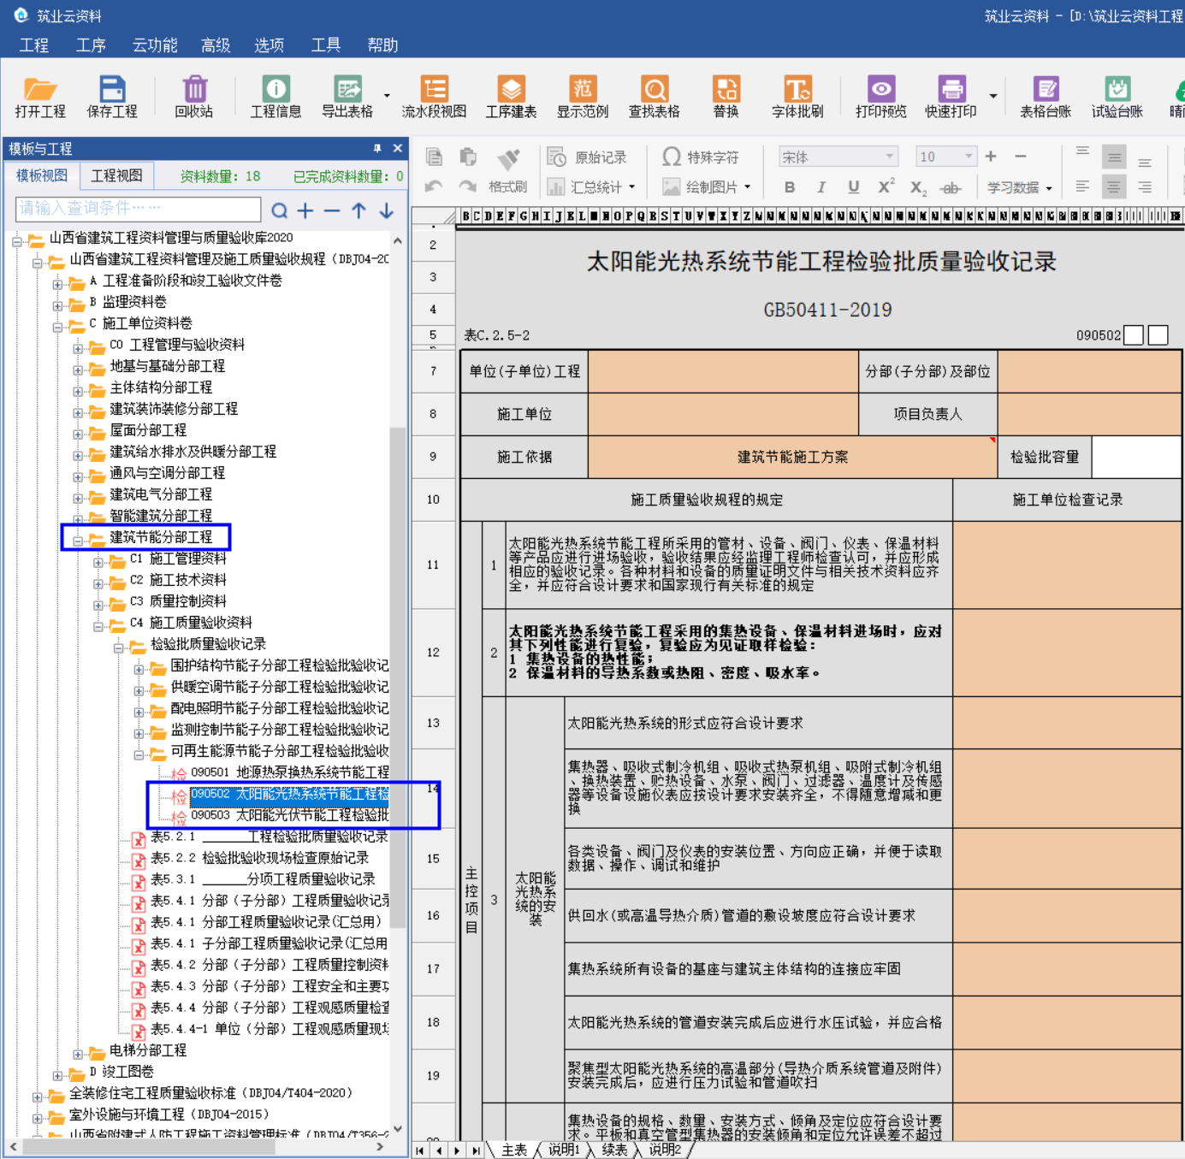
Task: Open the 宋体 font dropdown
Action: (x=890, y=157)
